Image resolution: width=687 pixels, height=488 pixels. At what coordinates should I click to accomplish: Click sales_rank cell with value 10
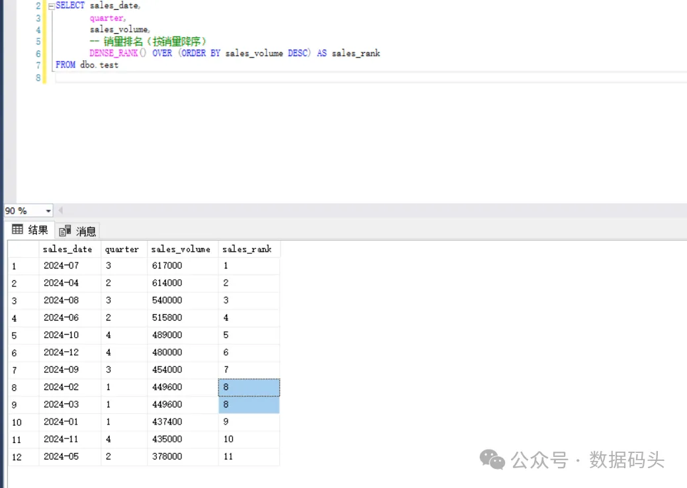(x=249, y=439)
